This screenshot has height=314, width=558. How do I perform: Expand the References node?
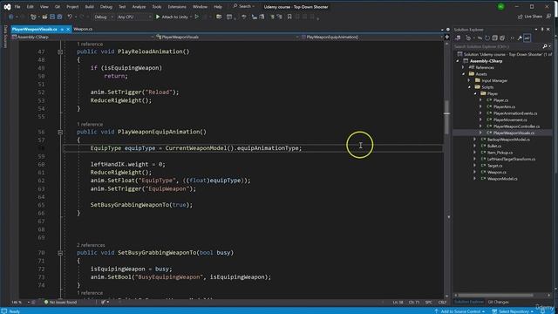coord(464,67)
